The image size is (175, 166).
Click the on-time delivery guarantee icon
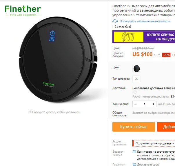pyautogui.click(x=134, y=165)
